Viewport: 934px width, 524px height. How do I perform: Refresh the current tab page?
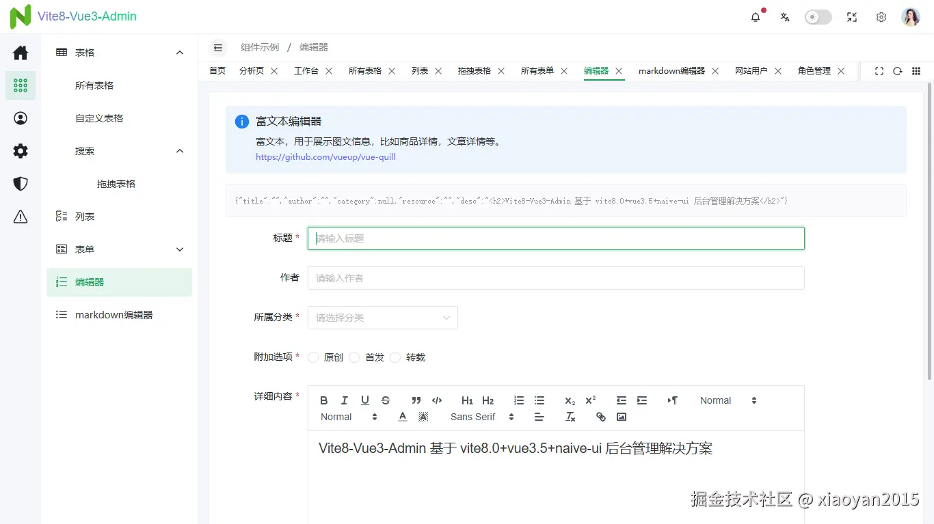(x=898, y=71)
